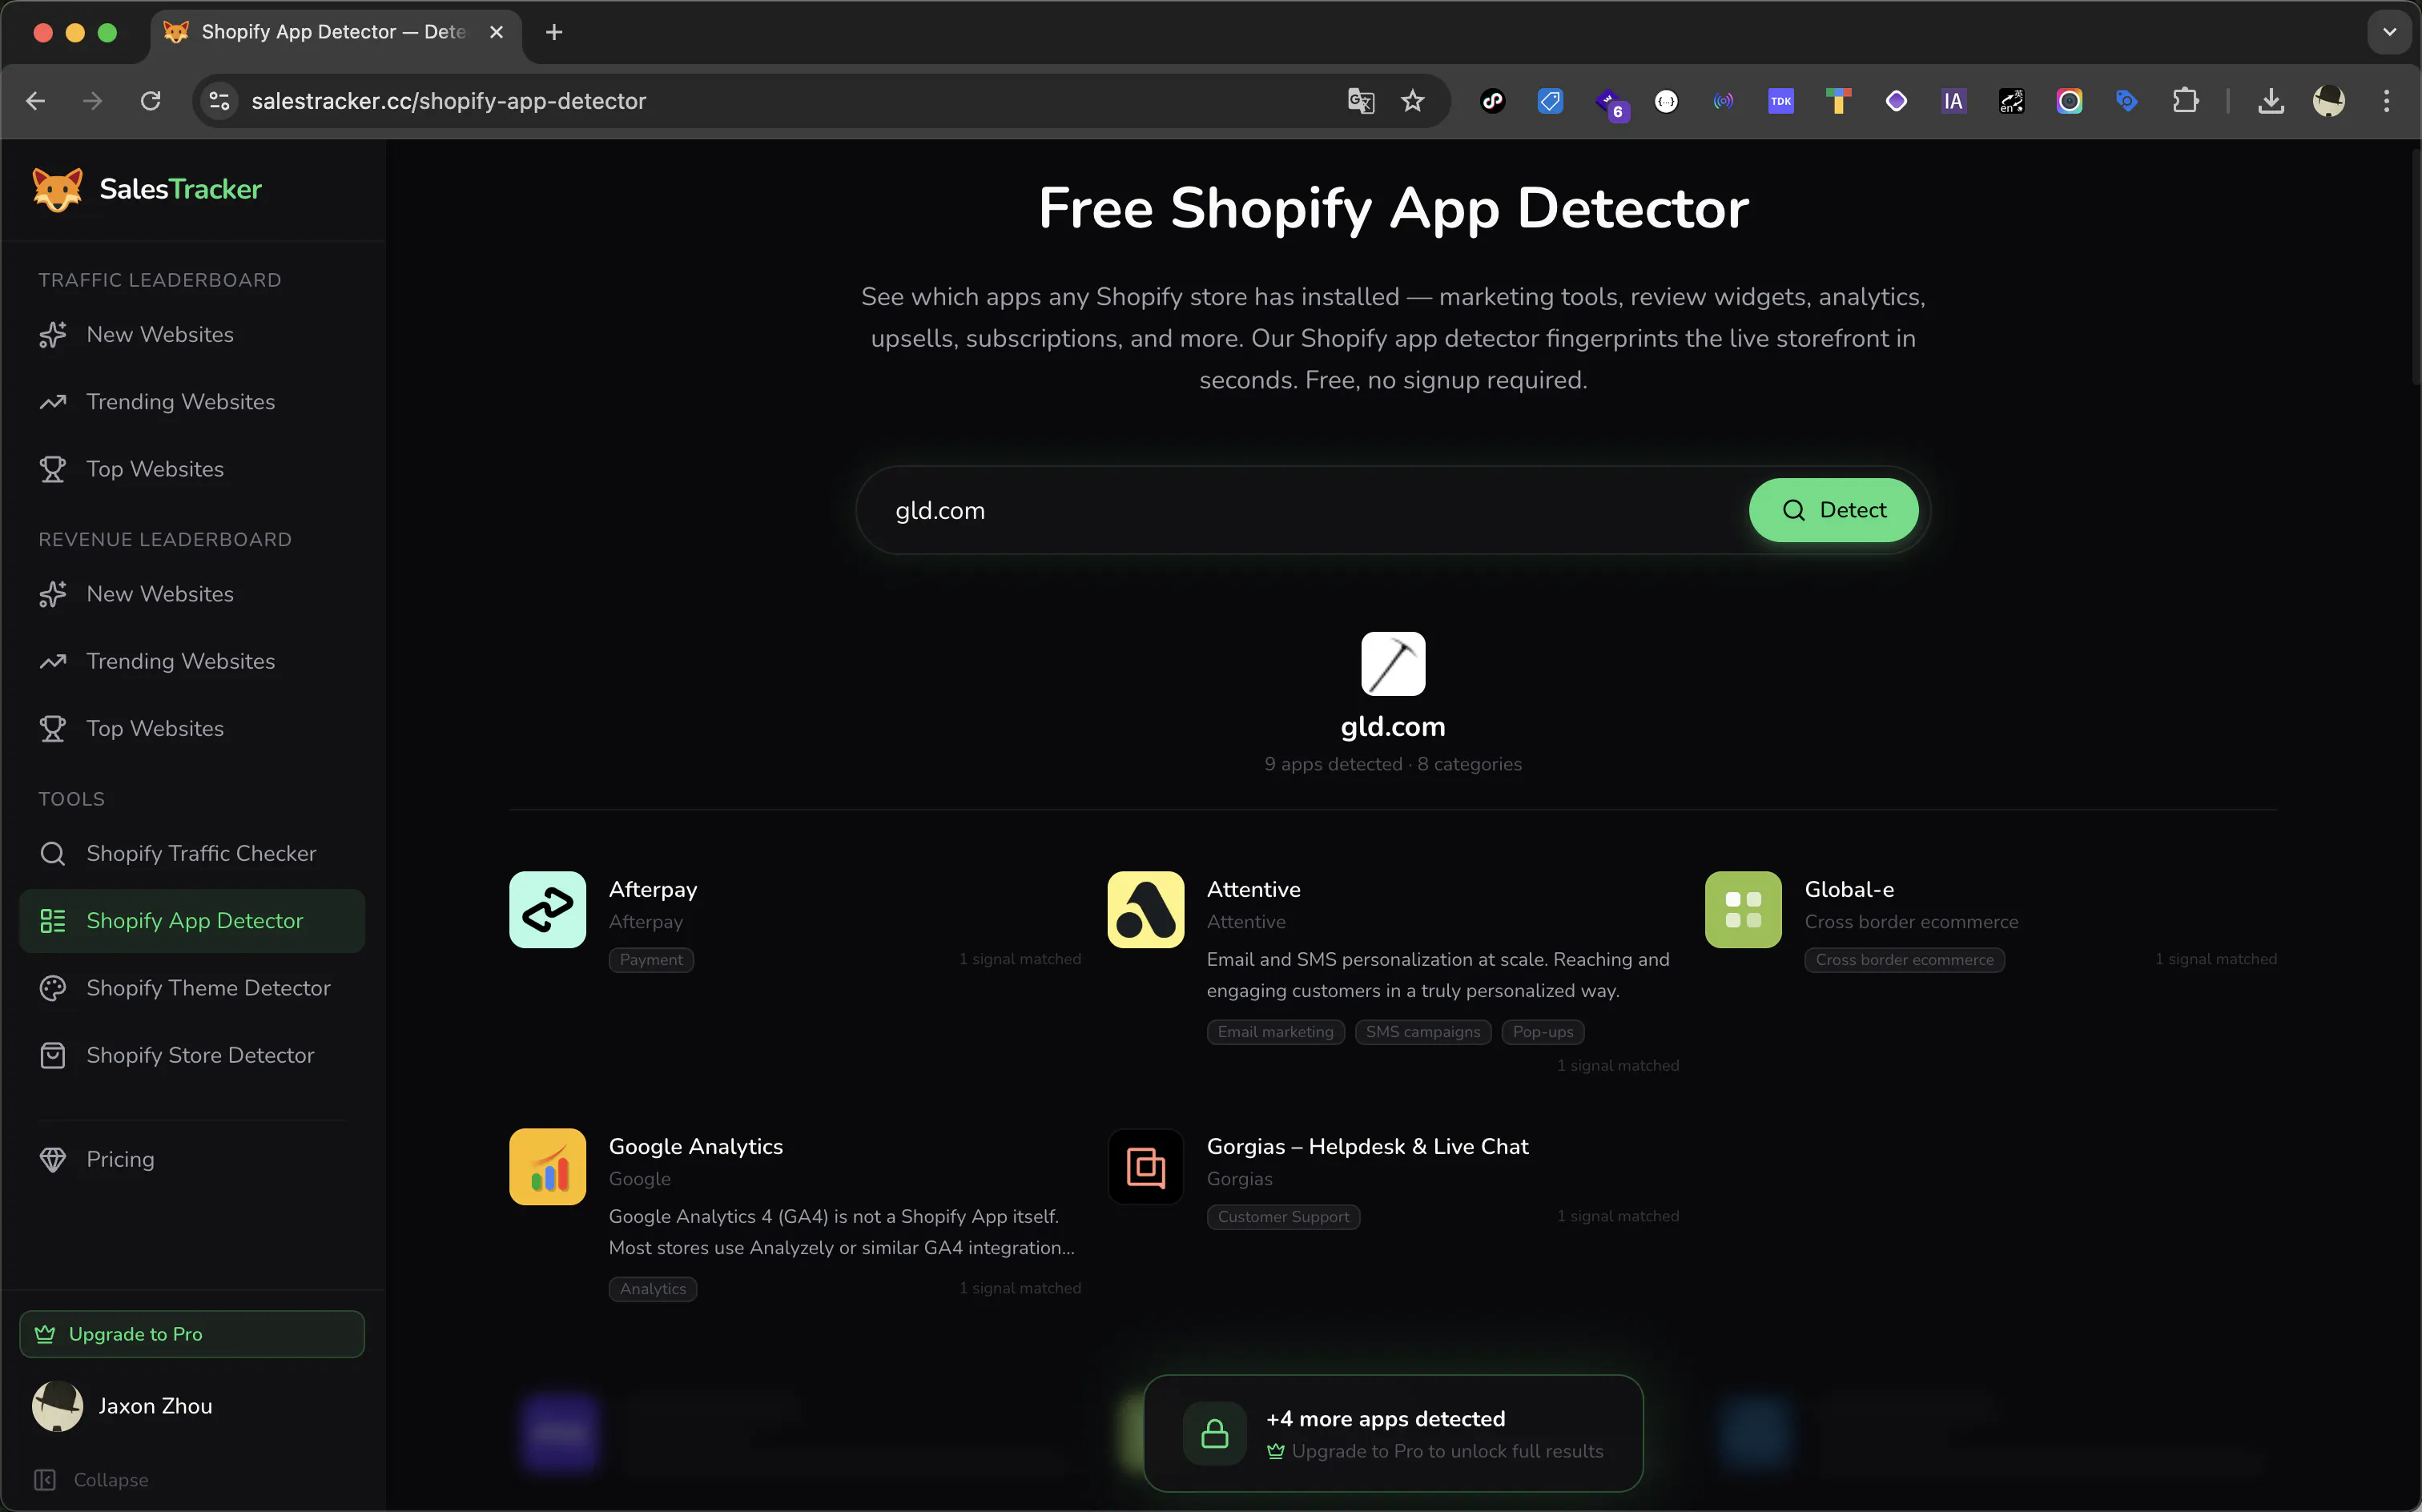Click the '9 apps detected · 8 categories' summary
The image size is (2422, 1512).
pos(1393,764)
